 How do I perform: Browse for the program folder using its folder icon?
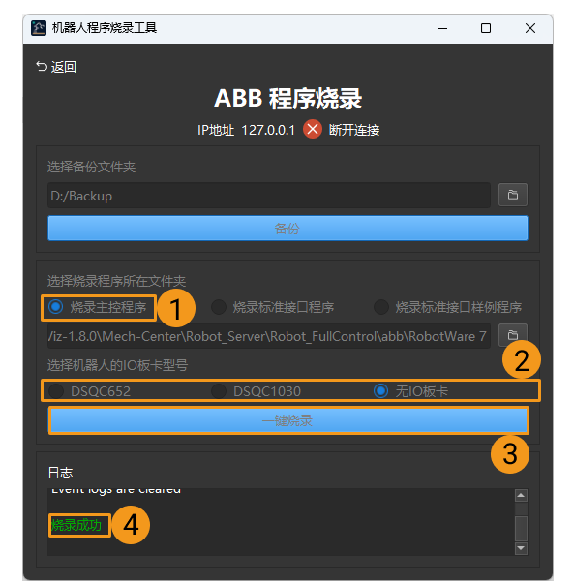(x=513, y=335)
